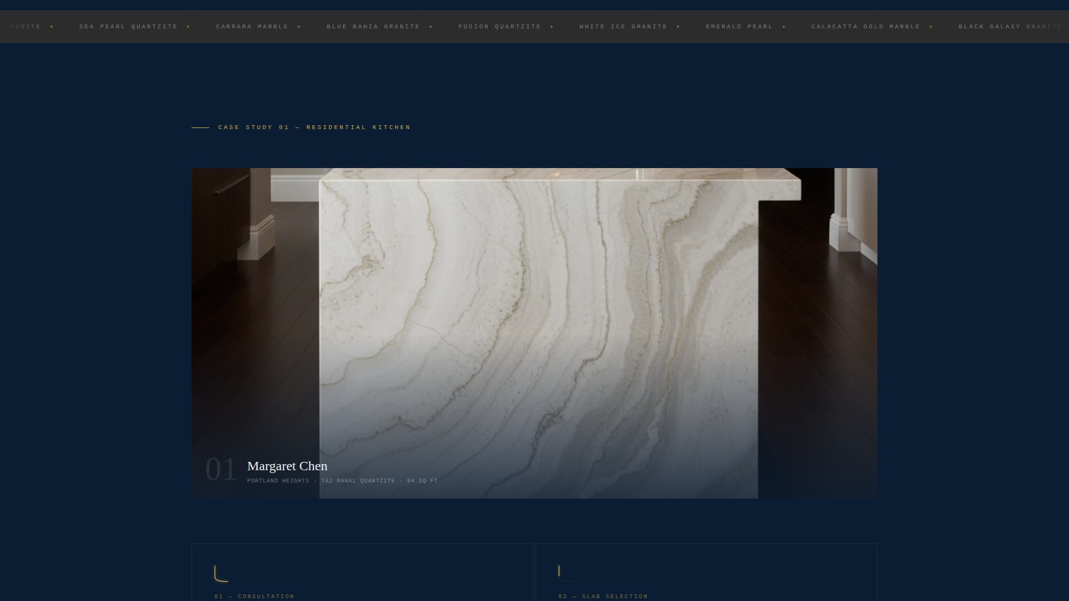The height and width of the screenshot is (601, 1069).
Task: Click the Margaret Chen name caption
Action: pyautogui.click(x=287, y=466)
